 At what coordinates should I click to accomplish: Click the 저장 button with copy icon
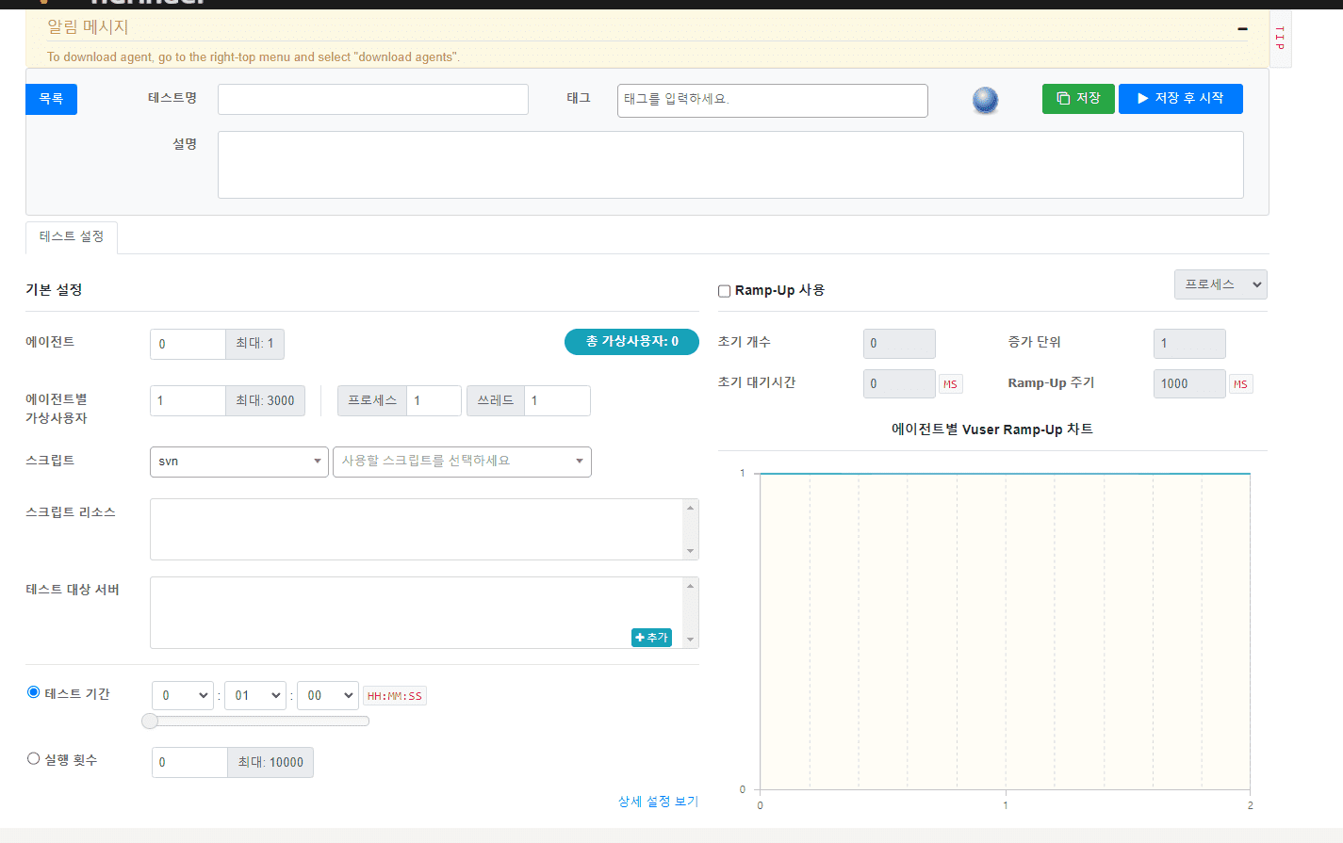click(x=1078, y=99)
